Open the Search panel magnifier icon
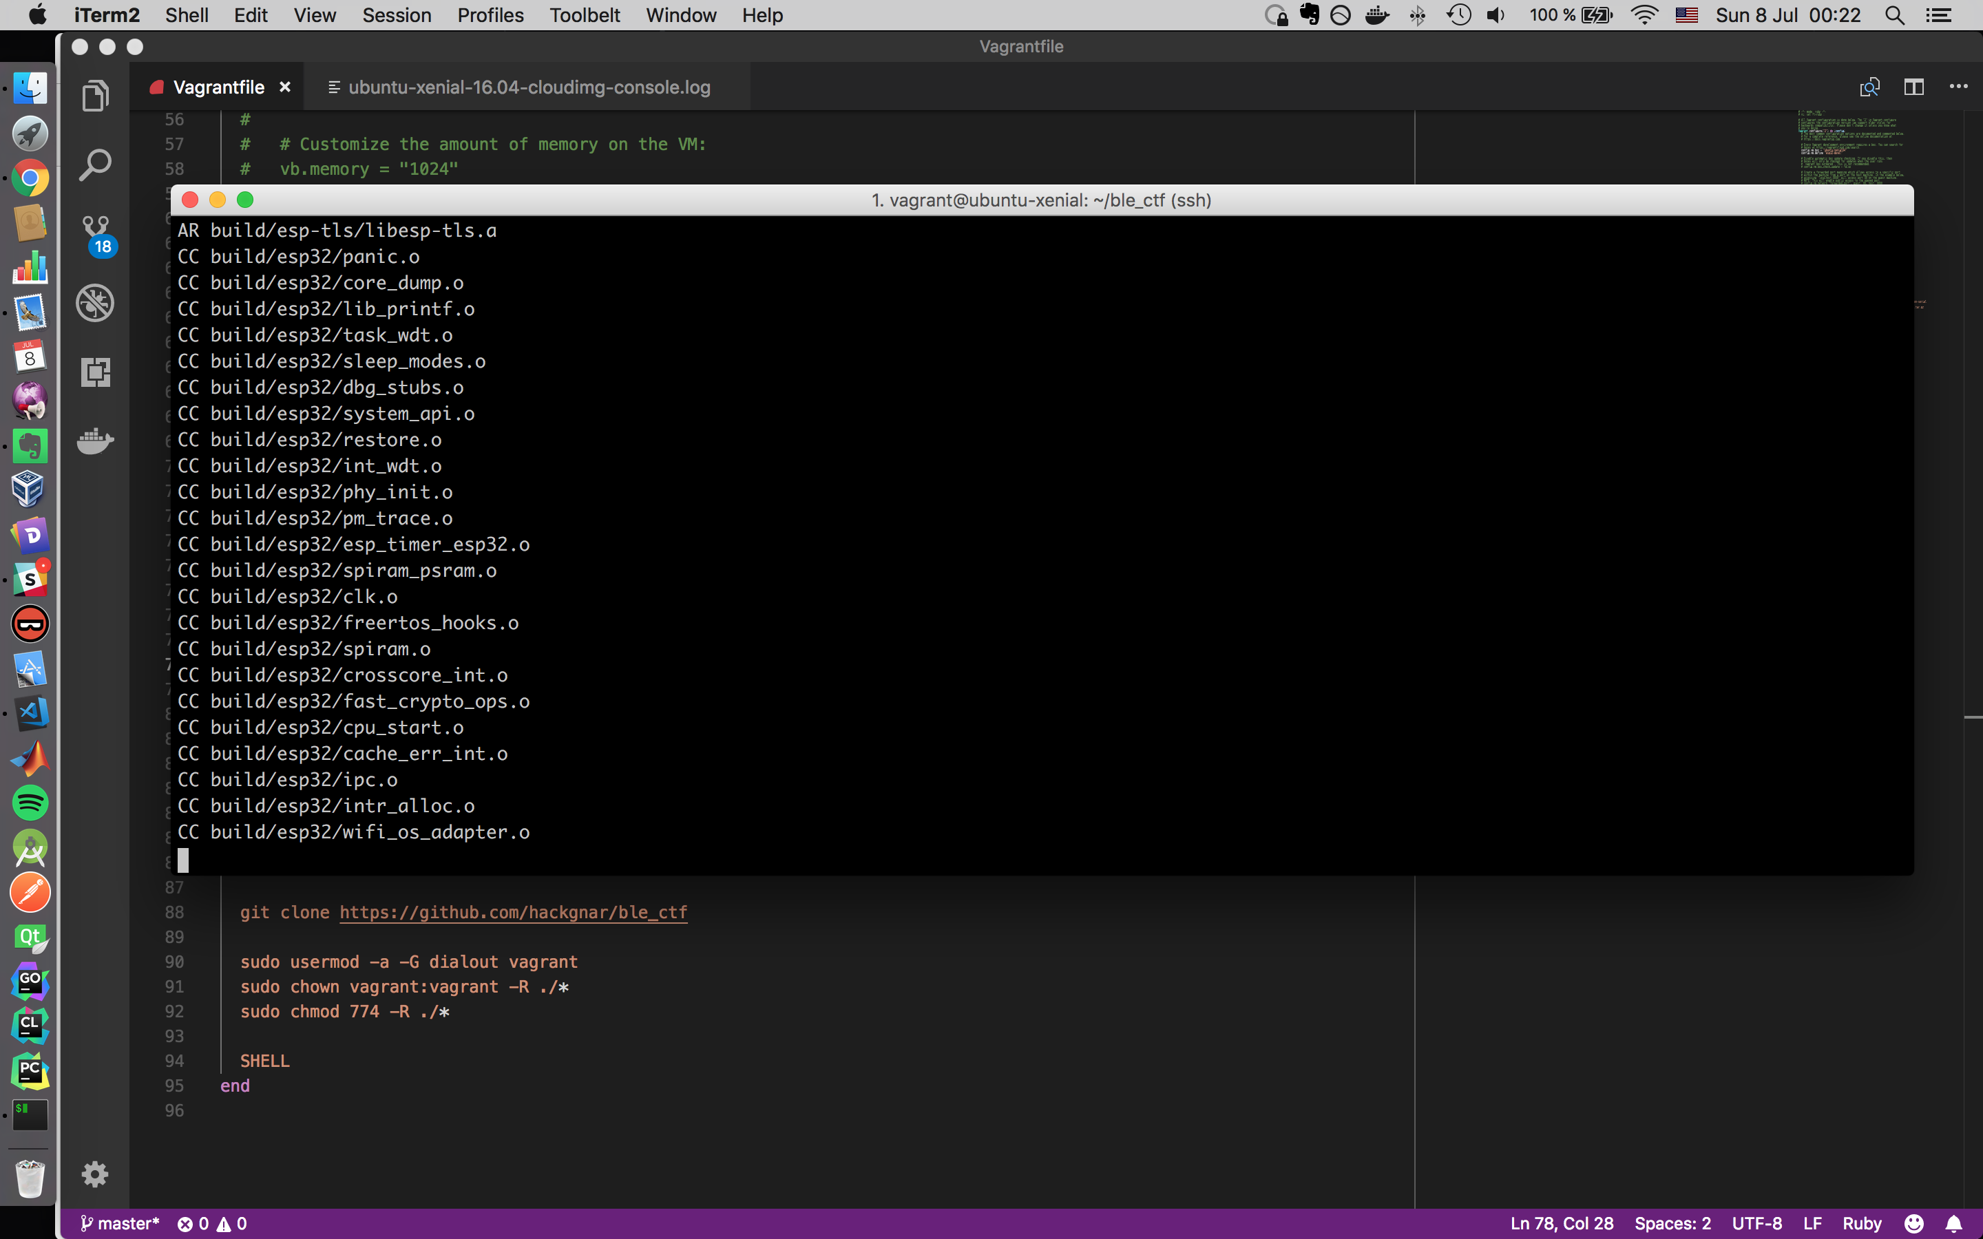This screenshot has height=1239, width=1983. pos(95,165)
